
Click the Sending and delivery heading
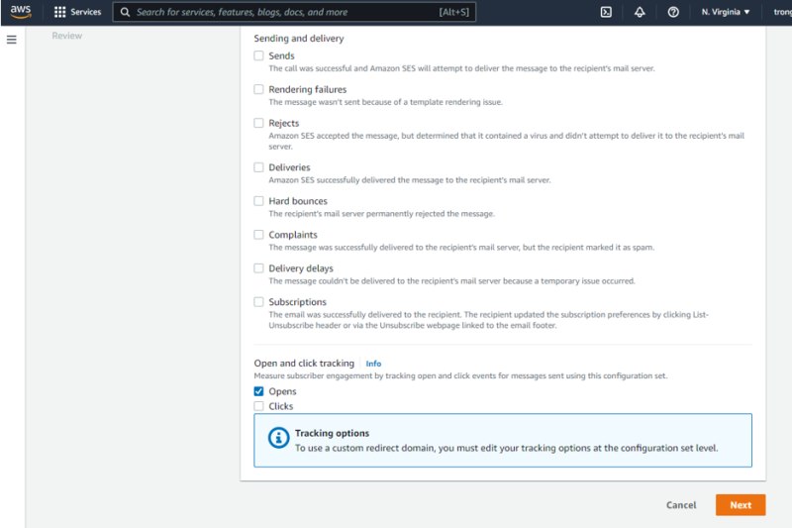299,39
